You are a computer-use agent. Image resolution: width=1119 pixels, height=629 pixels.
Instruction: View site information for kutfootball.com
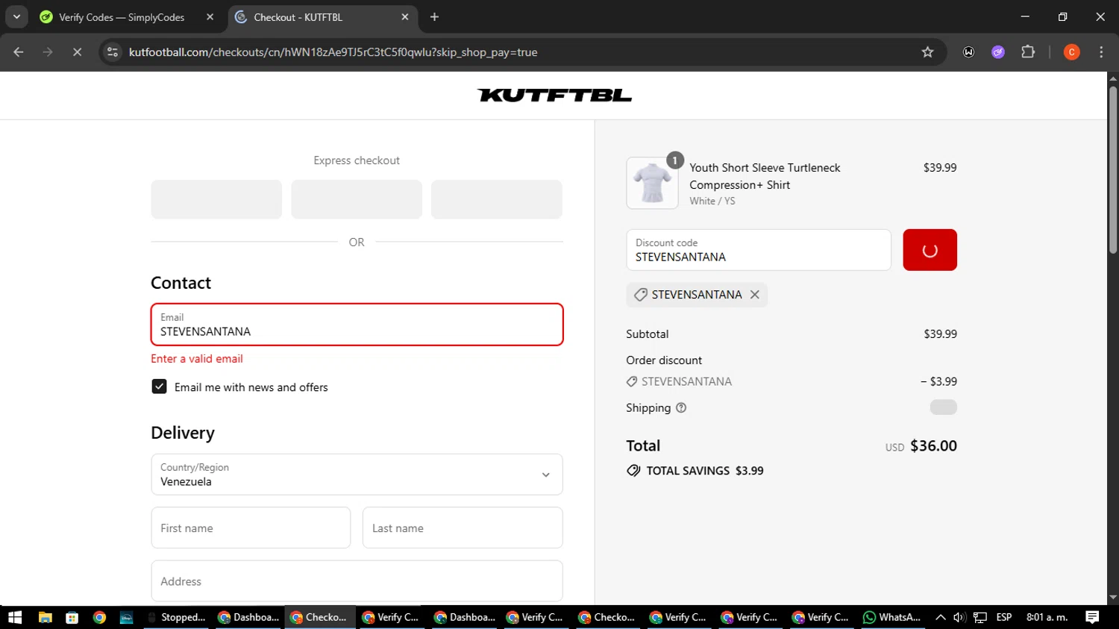tap(113, 52)
